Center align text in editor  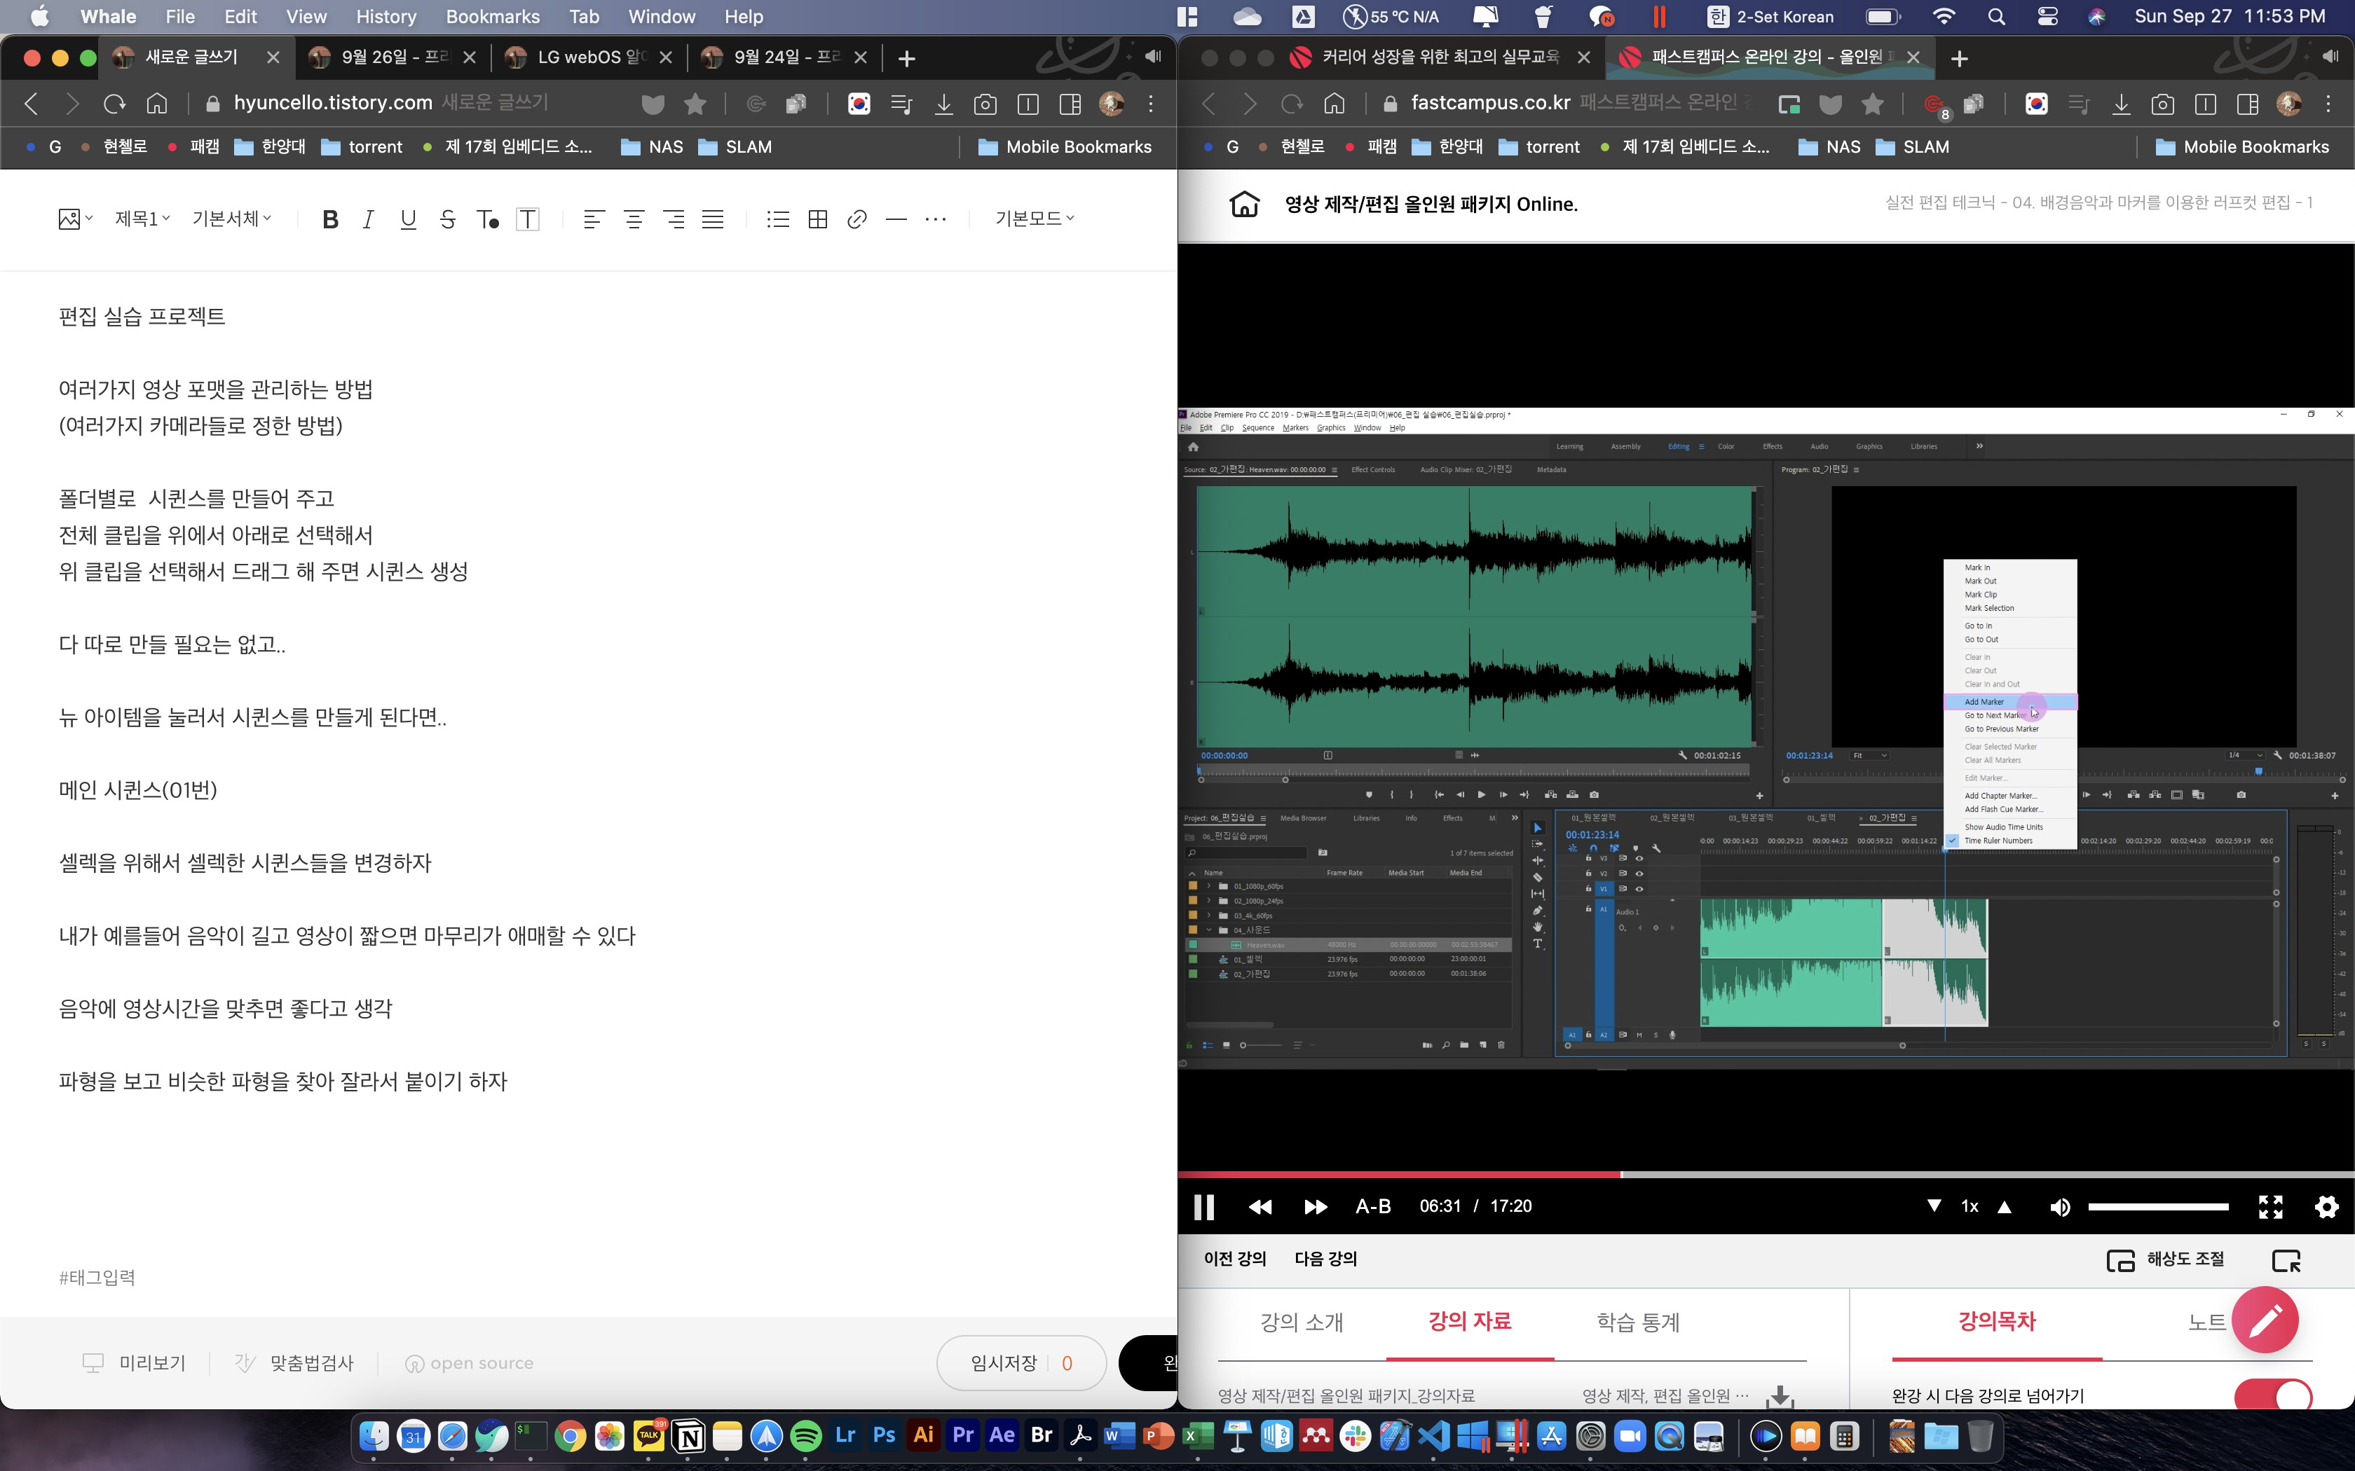pos(634,219)
